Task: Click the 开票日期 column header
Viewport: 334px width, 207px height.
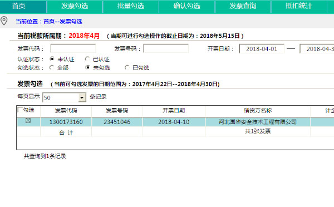Action: click(174, 111)
